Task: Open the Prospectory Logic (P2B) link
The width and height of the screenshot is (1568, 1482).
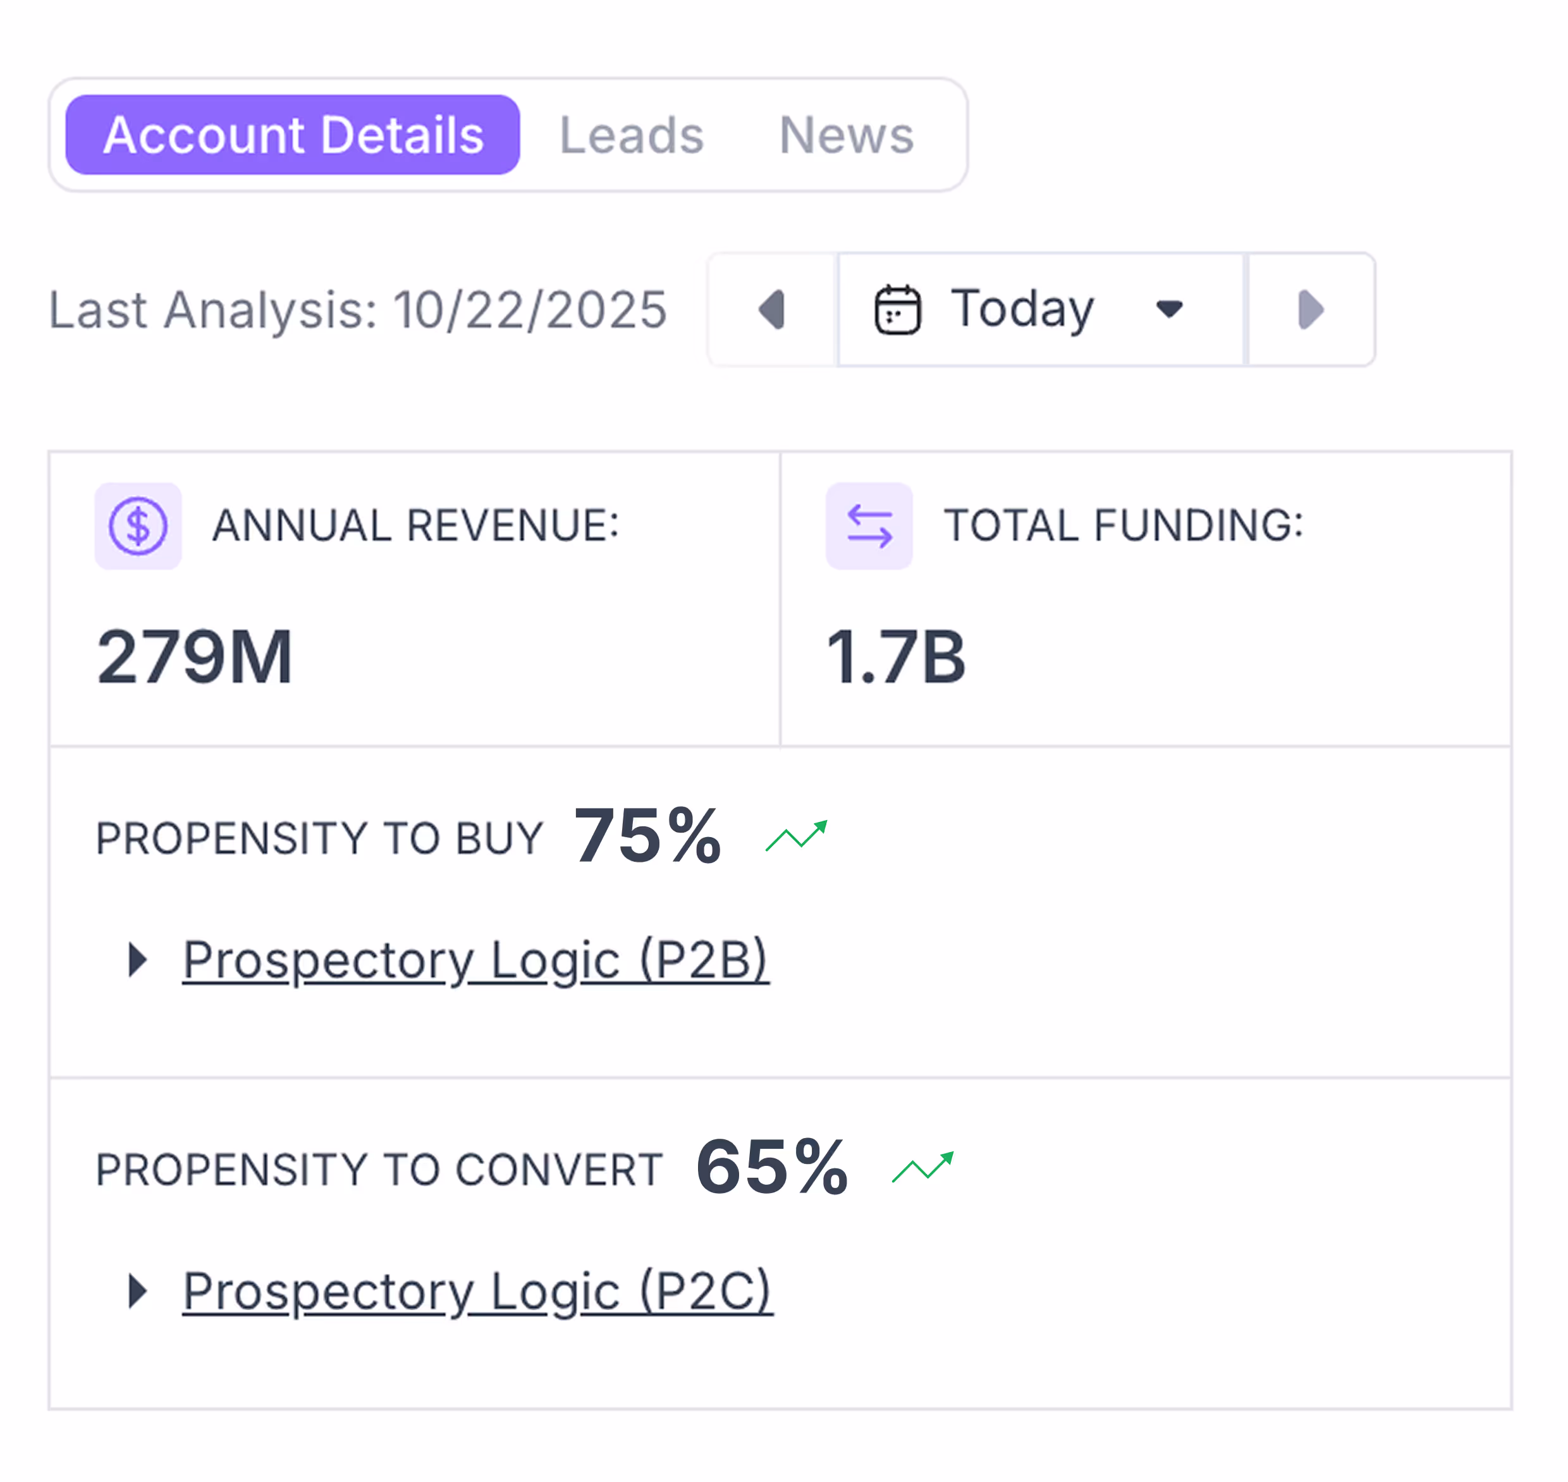Action: pos(475,960)
